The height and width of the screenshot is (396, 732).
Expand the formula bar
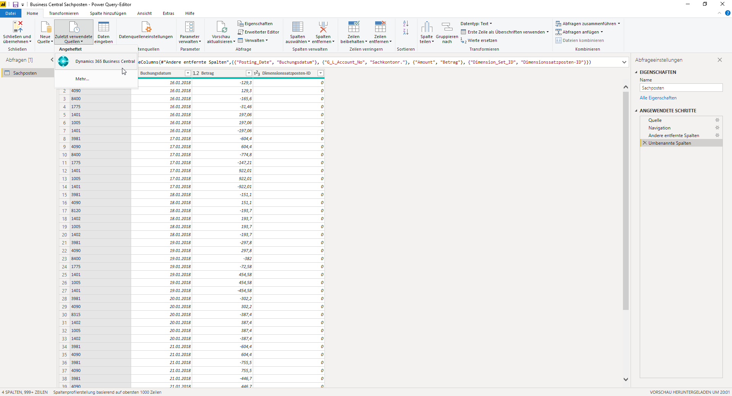(624, 62)
